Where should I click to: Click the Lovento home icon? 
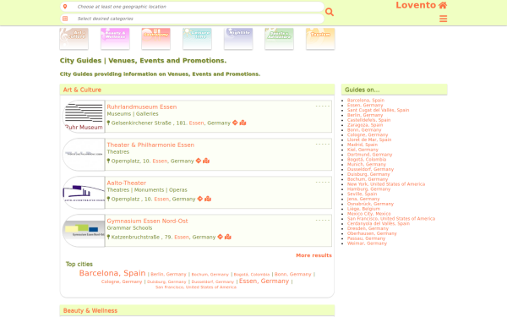point(443,5)
